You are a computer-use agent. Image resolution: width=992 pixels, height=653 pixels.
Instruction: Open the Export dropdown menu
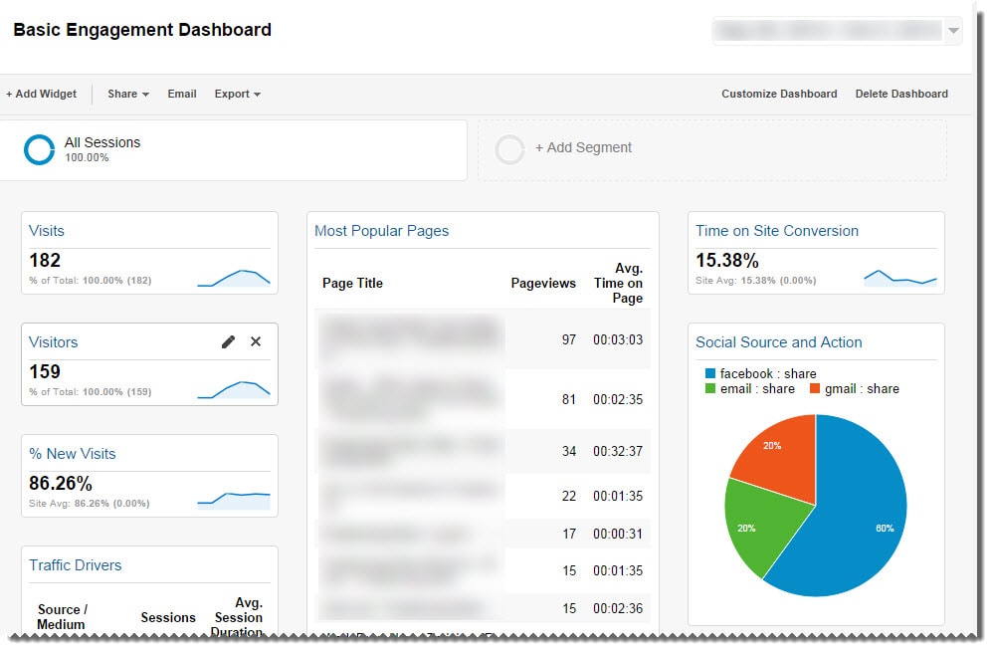pyautogui.click(x=237, y=94)
